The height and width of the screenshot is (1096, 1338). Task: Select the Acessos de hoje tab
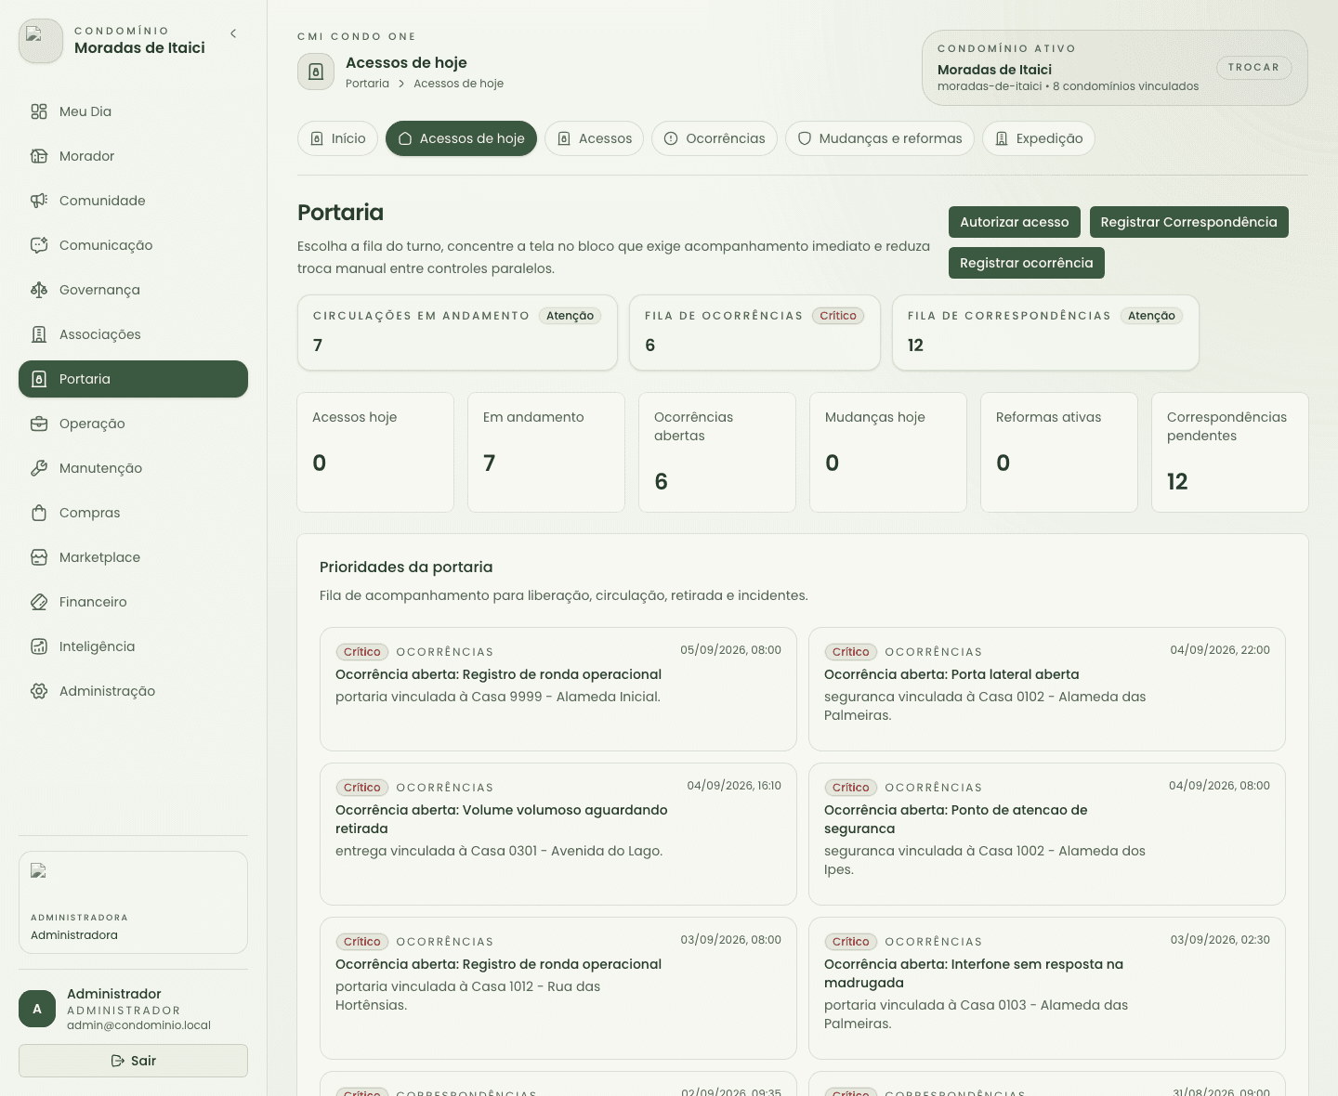tap(461, 138)
